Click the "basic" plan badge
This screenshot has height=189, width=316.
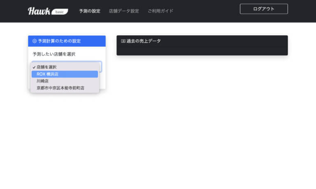(60, 11)
